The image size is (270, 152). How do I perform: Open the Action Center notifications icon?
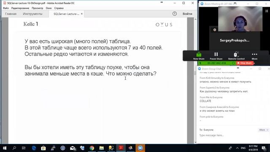pos(264,148)
